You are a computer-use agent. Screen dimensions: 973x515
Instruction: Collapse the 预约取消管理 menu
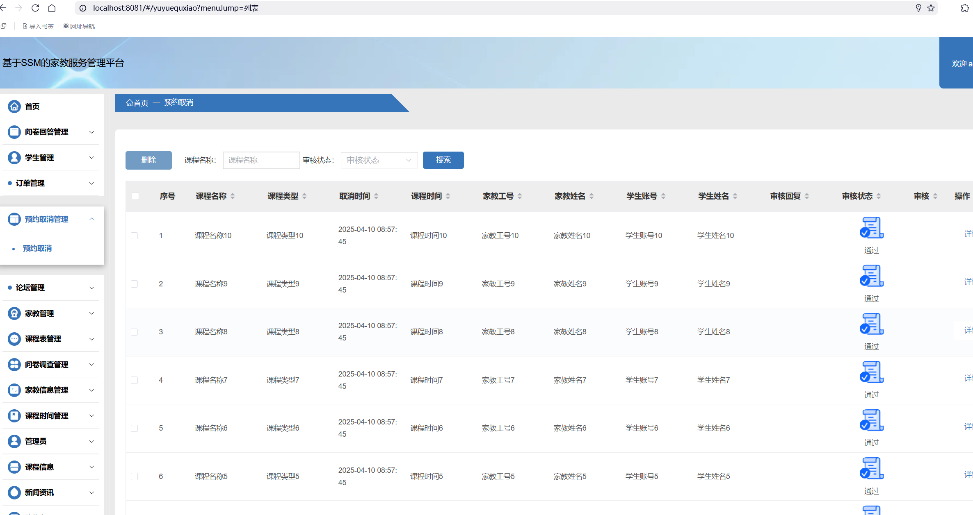pos(91,219)
